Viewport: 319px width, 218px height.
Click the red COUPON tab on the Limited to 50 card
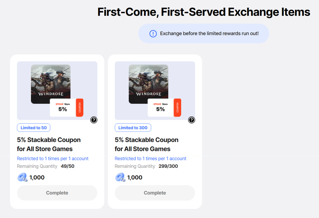80,108
